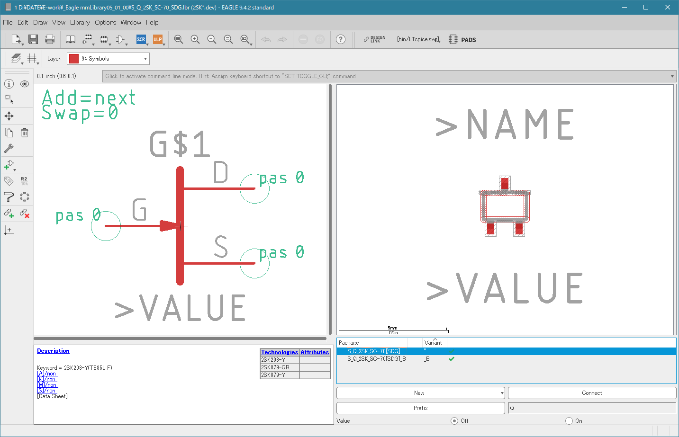Open the Options menu

click(105, 22)
